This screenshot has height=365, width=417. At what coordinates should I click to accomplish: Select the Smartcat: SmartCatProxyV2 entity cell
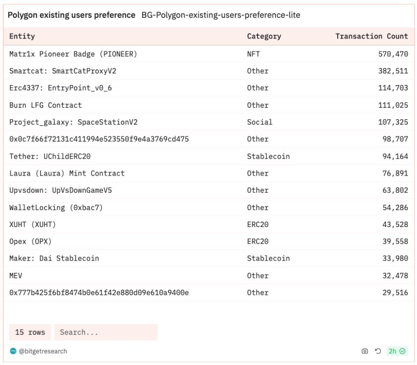[63, 71]
